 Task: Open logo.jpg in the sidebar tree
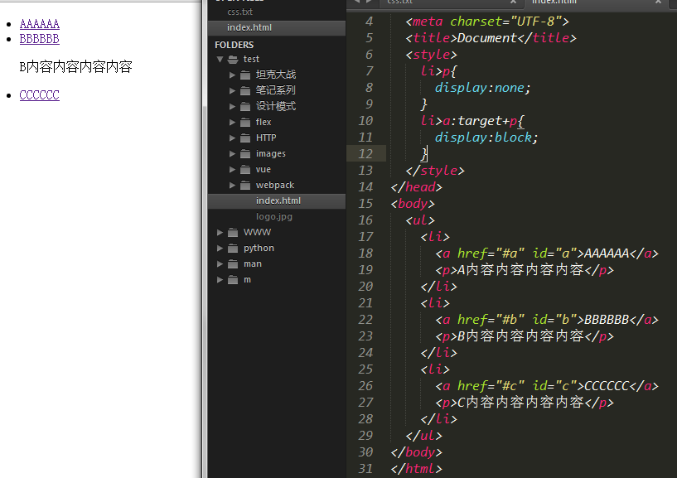273,217
